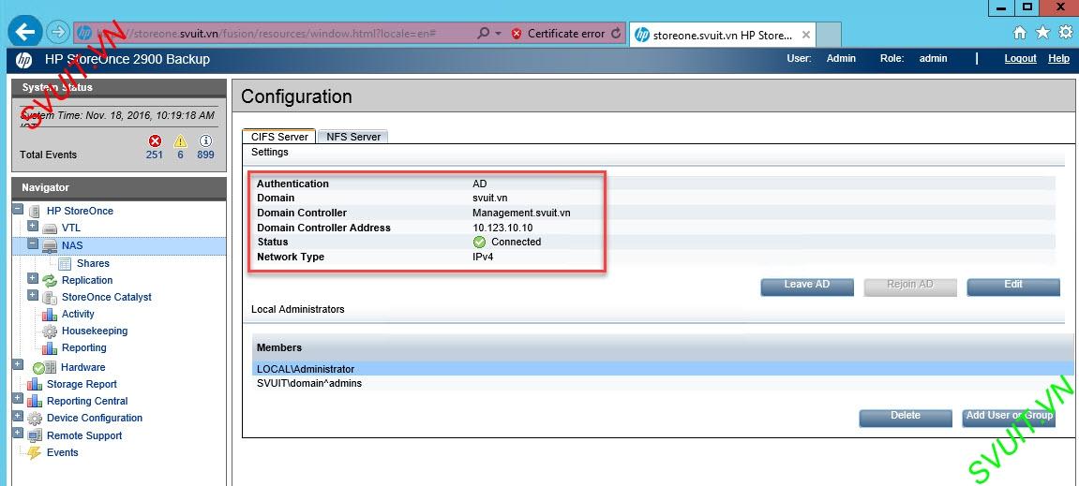Click the Replication green arrows icon

tap(50, 281)
